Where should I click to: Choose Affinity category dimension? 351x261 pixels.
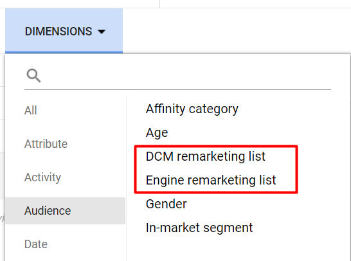point(192,109)
